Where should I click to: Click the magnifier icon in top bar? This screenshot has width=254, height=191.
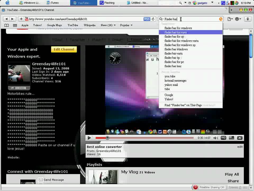coord(180,3)
